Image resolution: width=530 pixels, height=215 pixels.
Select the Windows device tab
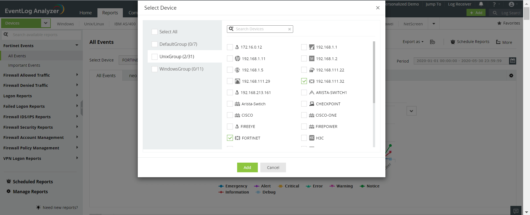[x=65, y=24]
